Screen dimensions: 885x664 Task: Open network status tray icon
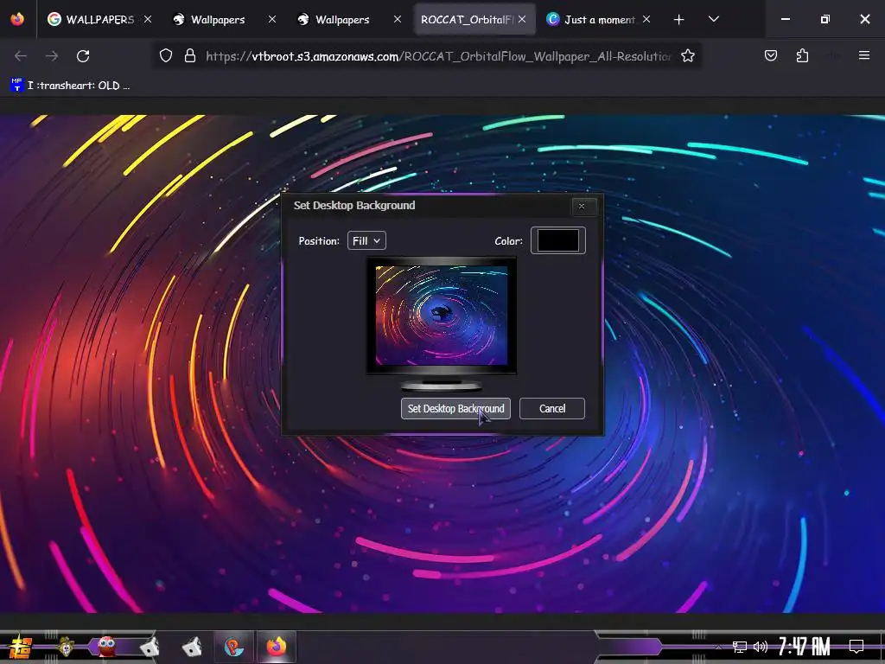(x=740, y=647)
